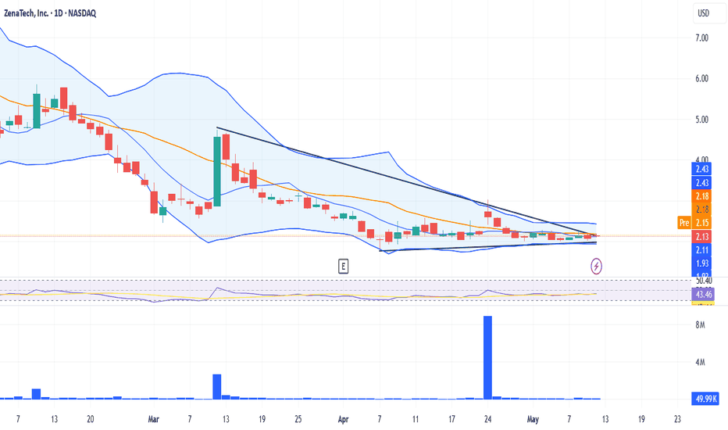
Task: Click the '20' date axis label
Action: coord(90,419)
